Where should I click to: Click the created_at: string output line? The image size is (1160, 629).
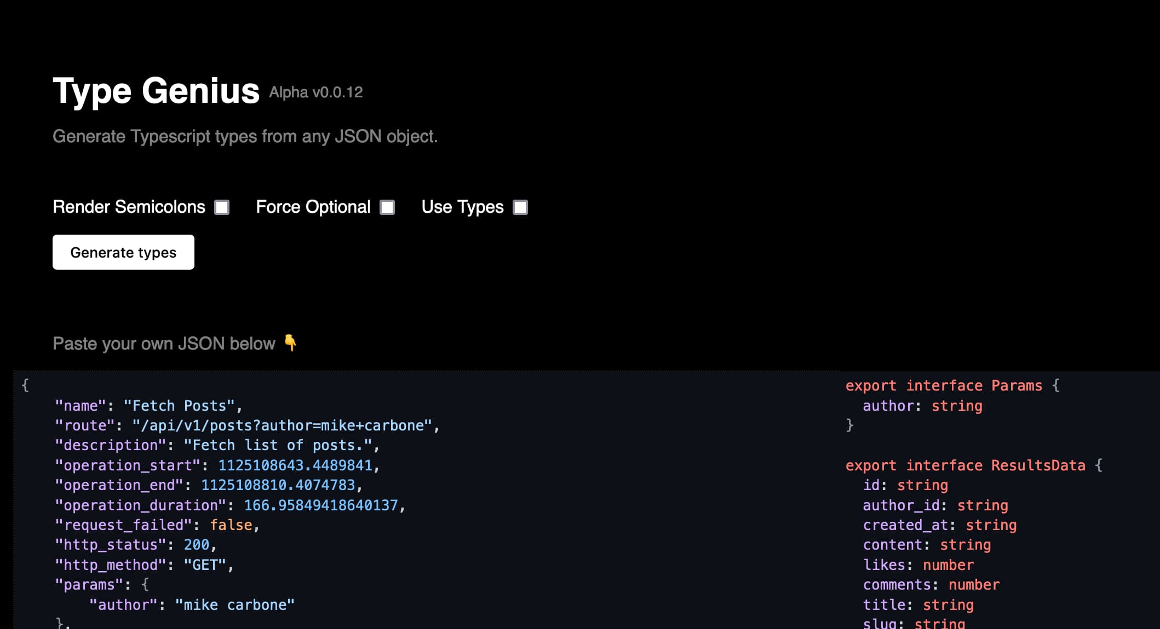[x=939, y=525]
